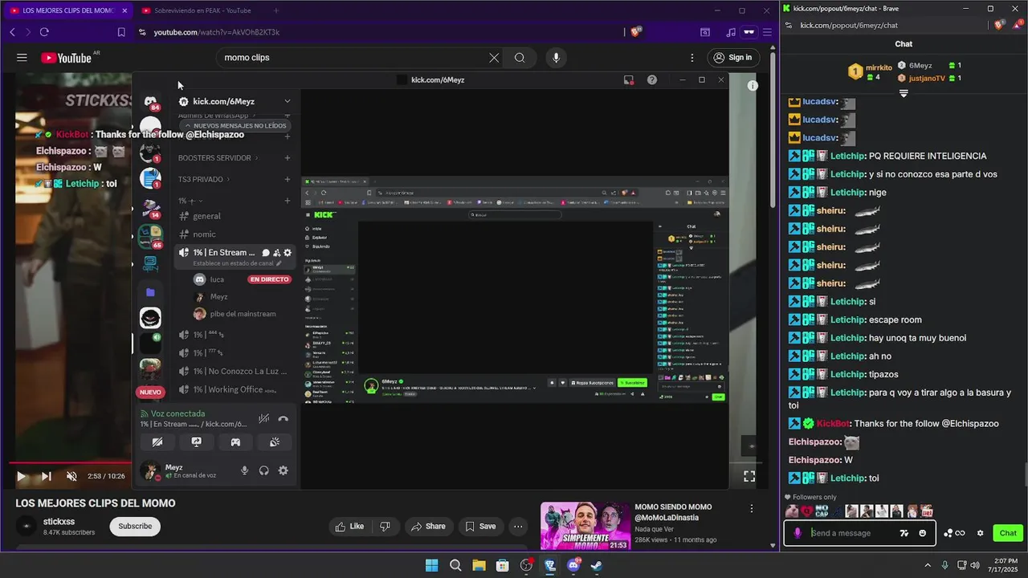This screenshot has height=578, width=1028.
Task: Open MOMO SIENDO MOMO recommended video thumbnail
Action: 585,526
